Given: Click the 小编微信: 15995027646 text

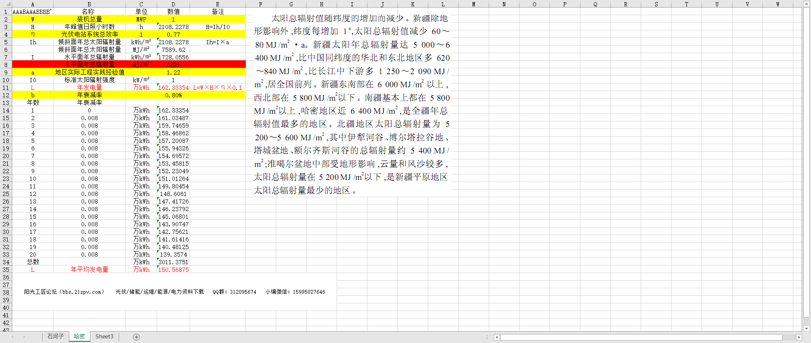Looking at the screenshot, I should coord(295,292).
